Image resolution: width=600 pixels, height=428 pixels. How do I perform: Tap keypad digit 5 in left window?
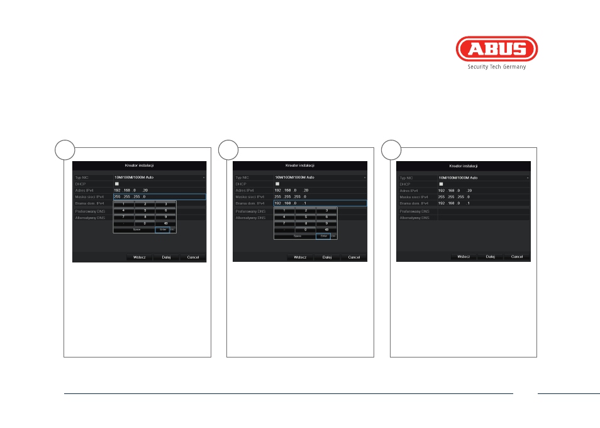(145, 211)
